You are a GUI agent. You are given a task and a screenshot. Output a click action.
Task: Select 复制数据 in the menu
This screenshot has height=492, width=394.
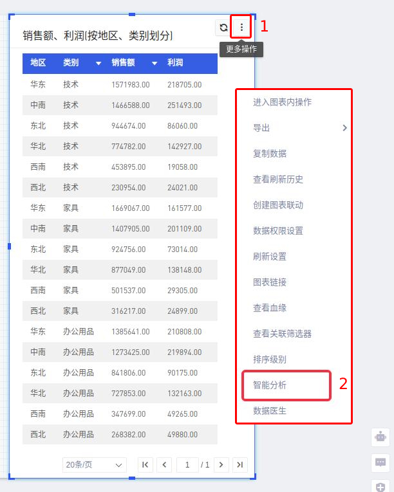(x=270, y=154)
